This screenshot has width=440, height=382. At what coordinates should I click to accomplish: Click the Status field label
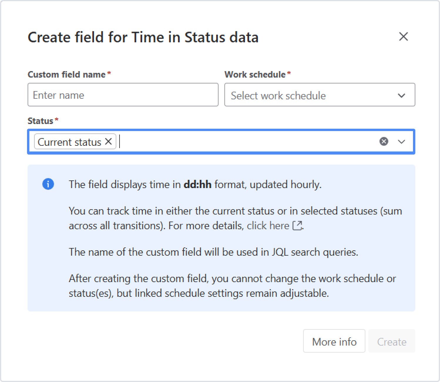click(x=40, y=121)
